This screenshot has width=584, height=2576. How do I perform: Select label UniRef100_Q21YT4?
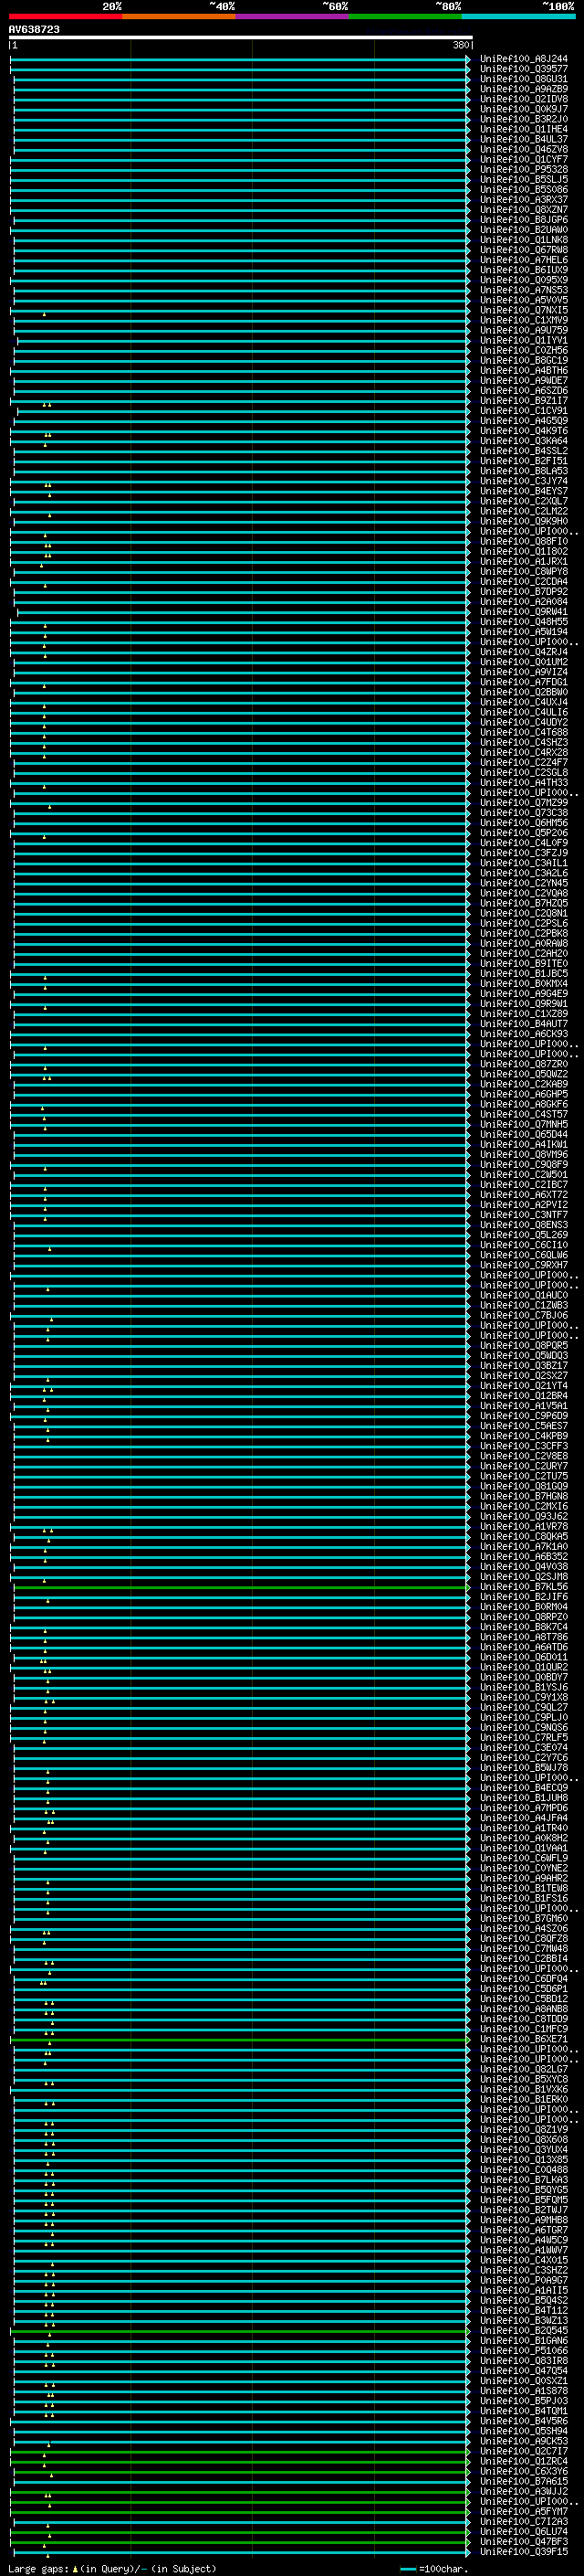coord(524,1386)
